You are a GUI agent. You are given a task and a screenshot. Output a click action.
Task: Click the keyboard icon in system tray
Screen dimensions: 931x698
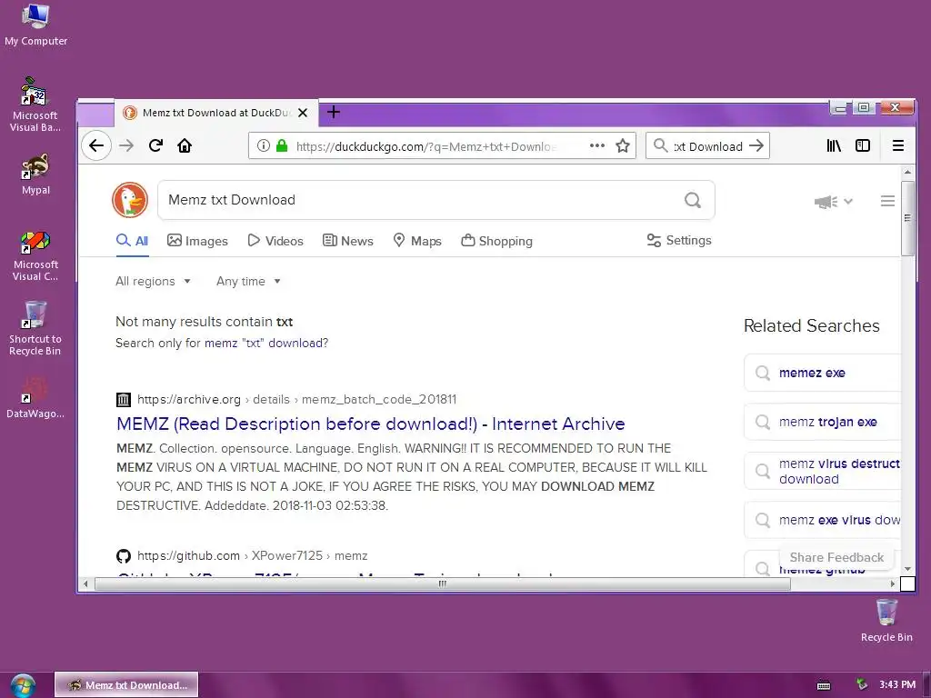coord(824,685)
